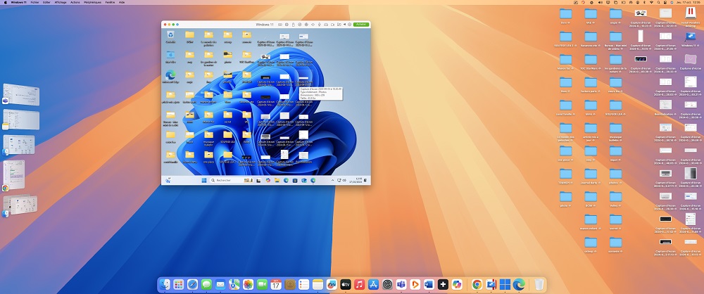
Task: Open the Windows Start menu
Action: 206,181
